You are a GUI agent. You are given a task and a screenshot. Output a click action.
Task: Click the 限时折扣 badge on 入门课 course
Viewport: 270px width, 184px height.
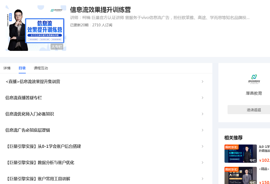[231, 169]
